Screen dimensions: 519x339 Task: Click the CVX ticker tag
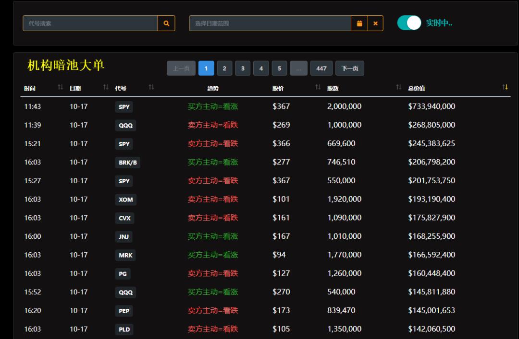pyautogui.click(x=125, y=218)
